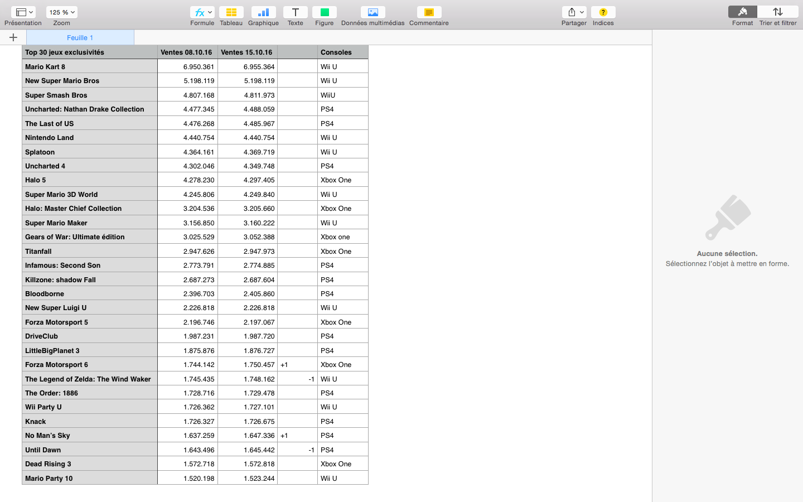Open the 125 % zoom dropdown
The image size is (803, 502).
click(x=61, y=12)
